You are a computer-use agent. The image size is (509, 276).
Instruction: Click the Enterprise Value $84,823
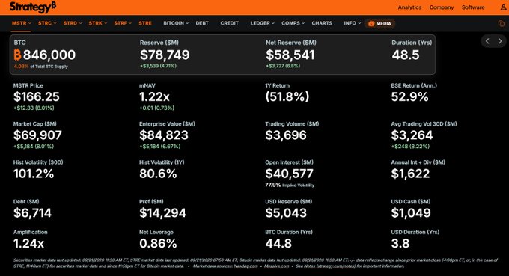164,135
